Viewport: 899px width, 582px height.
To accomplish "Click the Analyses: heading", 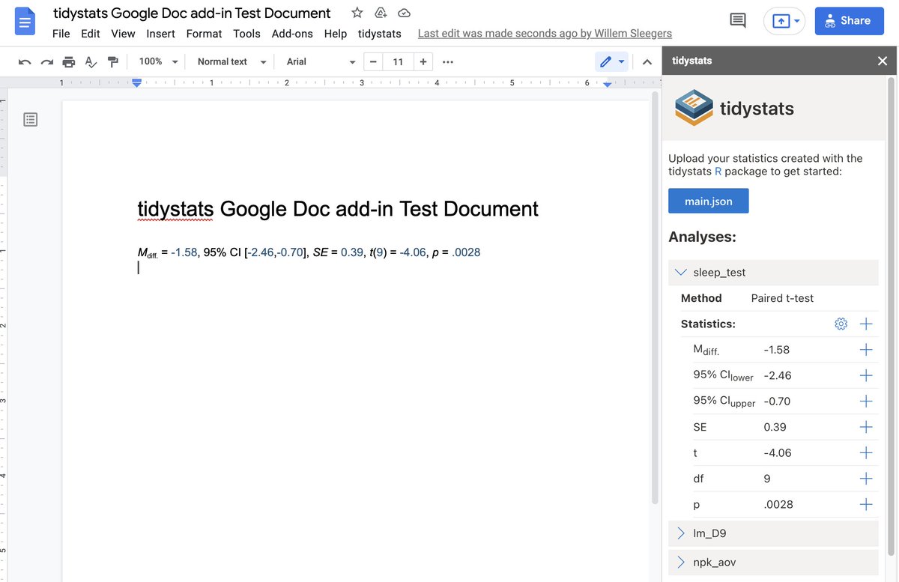I will (702, 237).
